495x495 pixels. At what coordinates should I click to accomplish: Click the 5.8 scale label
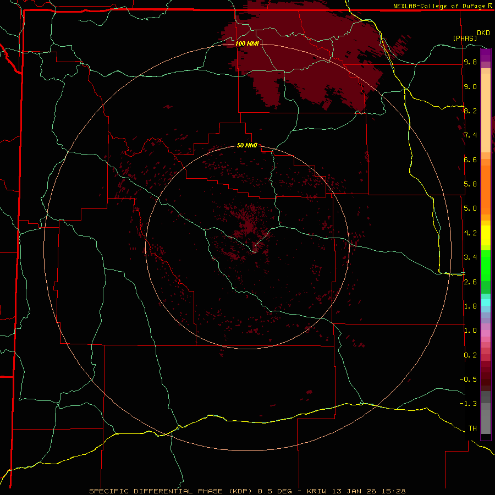470,184
